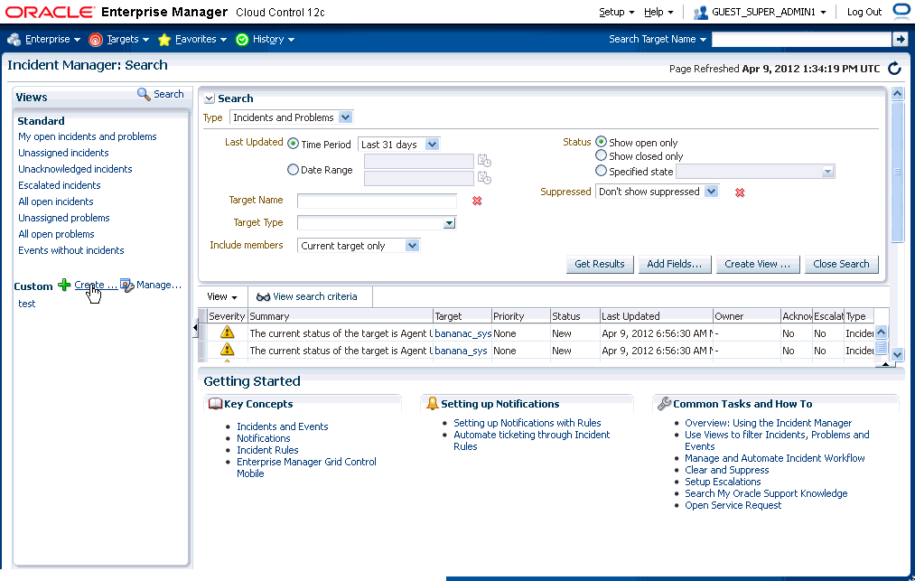Open the Targets menu
Image resolution: width=915 pixels, height=581 pixels.
(127, 39)
